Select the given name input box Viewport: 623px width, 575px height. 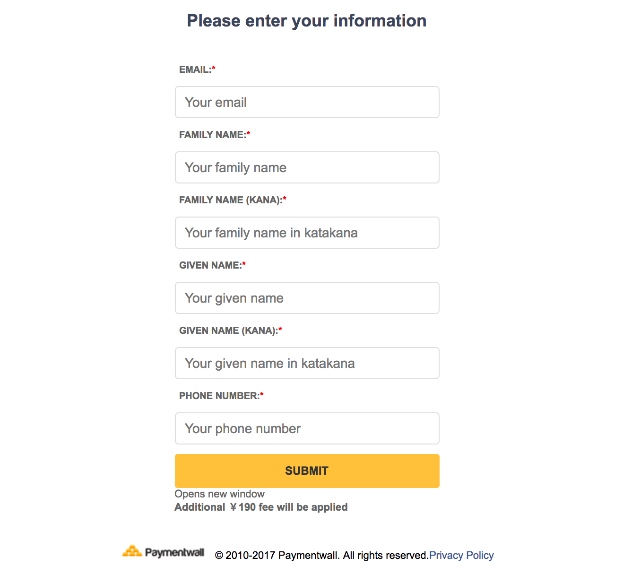[x=307, y=298]
